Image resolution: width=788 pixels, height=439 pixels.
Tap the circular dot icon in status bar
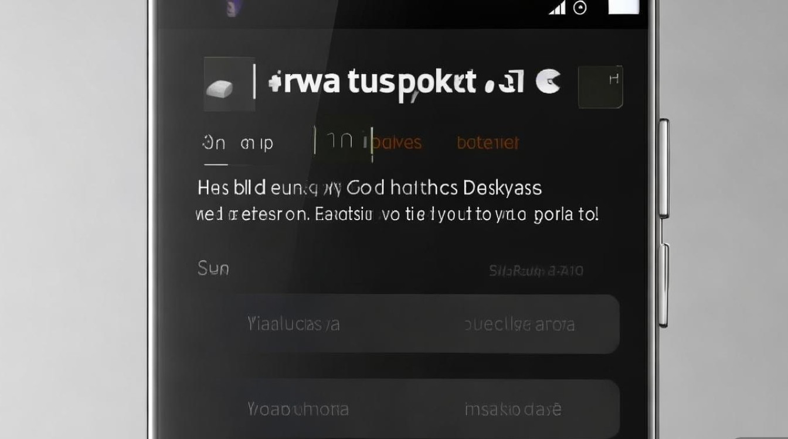coord(580,8)
